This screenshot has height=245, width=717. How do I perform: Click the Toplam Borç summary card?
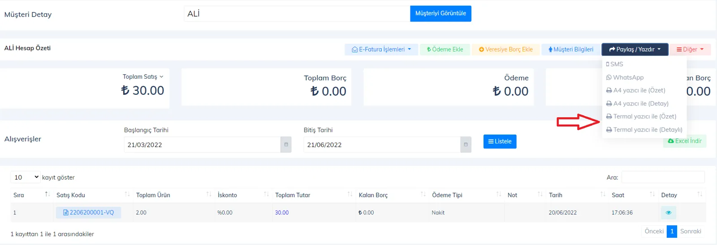point(266,87)
